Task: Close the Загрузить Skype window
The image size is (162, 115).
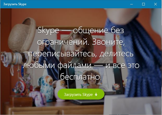Action: [x=155, y=4]
